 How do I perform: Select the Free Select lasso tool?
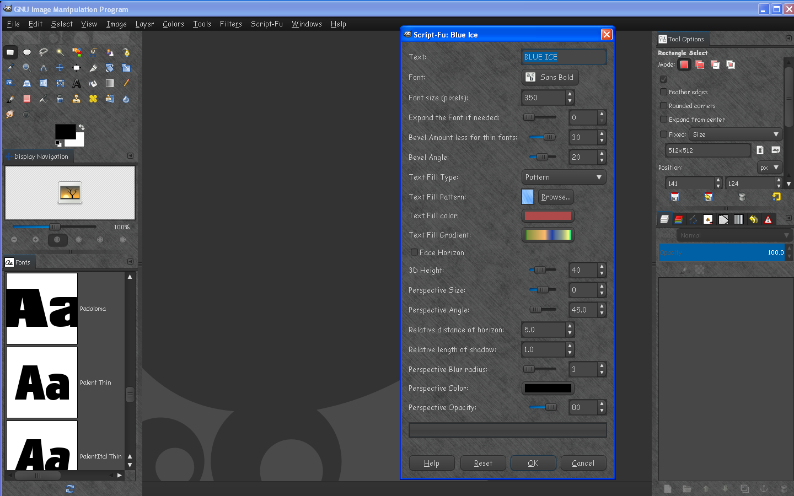pyautogui.click(x=43, y=52)
